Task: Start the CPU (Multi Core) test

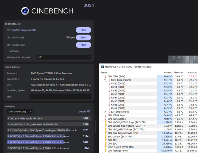Action: click(x=83, y=37)
